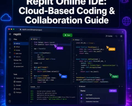
Task: Click the 'app = FastAPI()' code line
Action: (40, 49)
